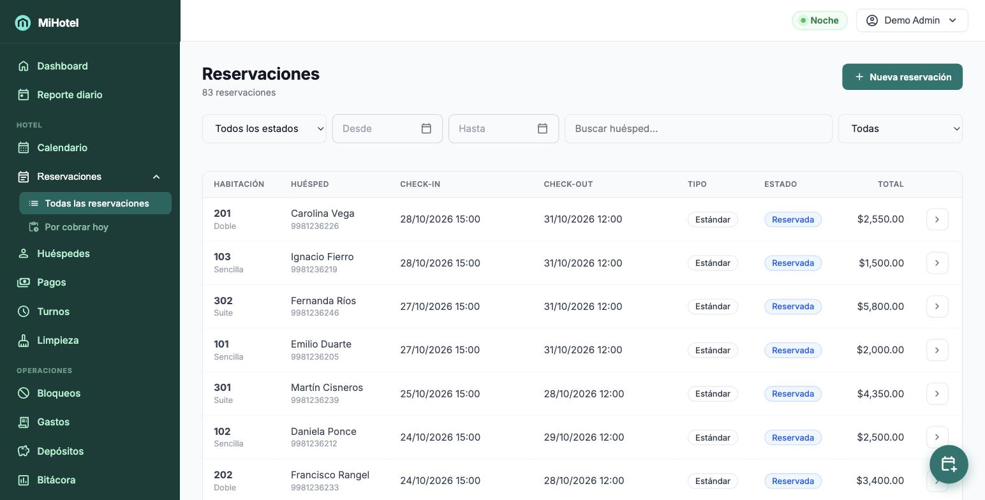This screenshot has width=985, height=500.
Task: Click the Hasta date input field
Action: point(503,129)
